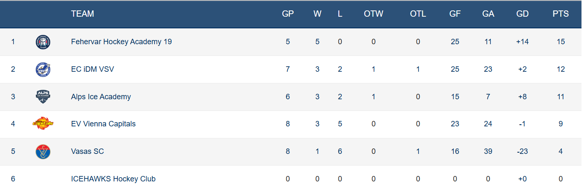Click the EC iDM VSV team logo

click(x=43, y=69)
